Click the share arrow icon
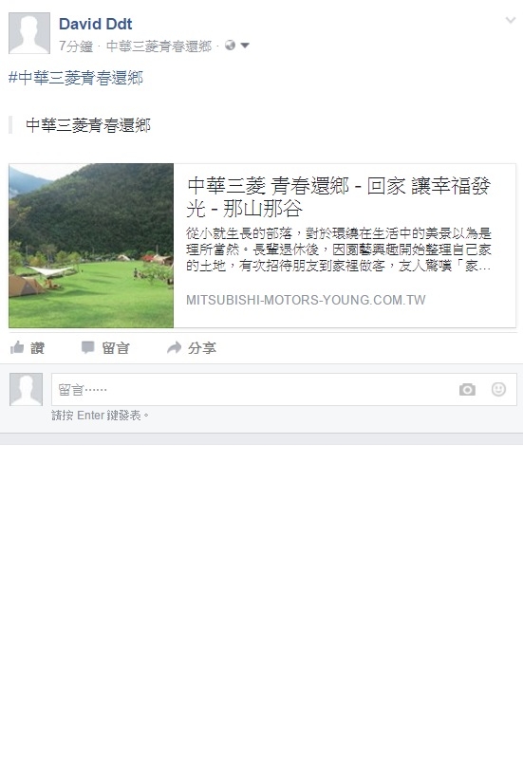 174,347
